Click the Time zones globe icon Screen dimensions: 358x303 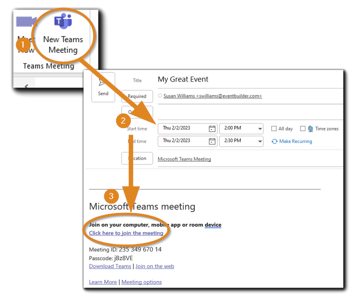pyautogui.click(x=310, y=128)
